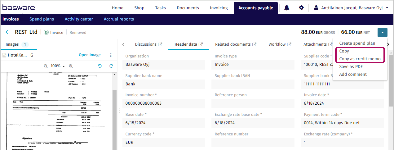Rotate the image clockwise
This screenshot has height=150, width=394.
click(x=111, y=66)
